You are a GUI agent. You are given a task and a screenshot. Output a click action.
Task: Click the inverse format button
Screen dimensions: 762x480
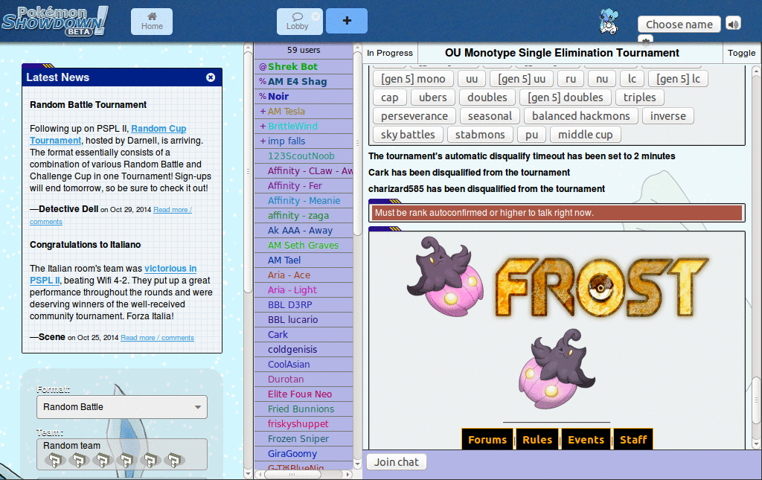tap(667, 115)
